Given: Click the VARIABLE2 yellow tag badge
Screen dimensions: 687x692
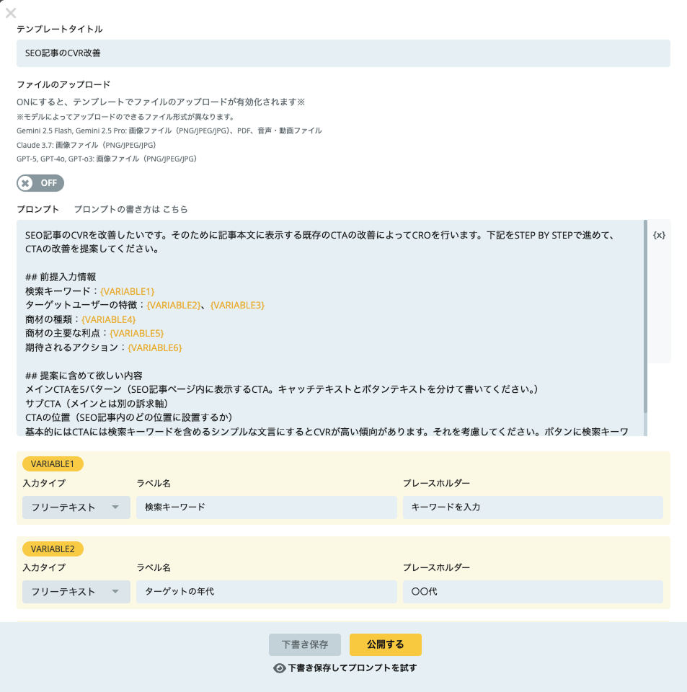Looking at the screenshot, I should coord(53,549).
